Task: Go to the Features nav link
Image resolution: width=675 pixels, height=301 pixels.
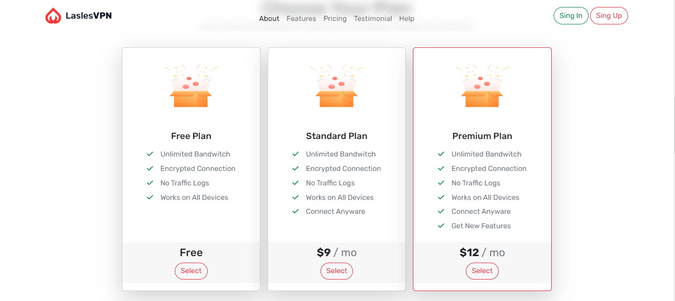Action: (x=301, y=18)
